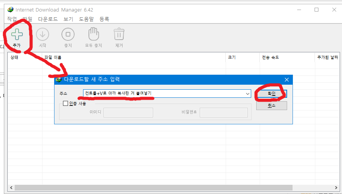Open the 등록 menu

point(104,19)
